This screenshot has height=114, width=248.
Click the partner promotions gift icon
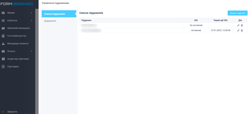pos(3,59)
